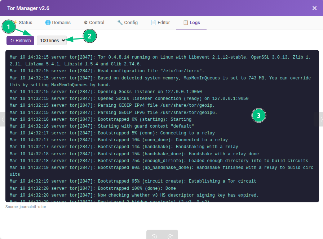Viewport: 323px width, 239px height.
Task: Go to the next image with right chevron
Action: [320, 119]
